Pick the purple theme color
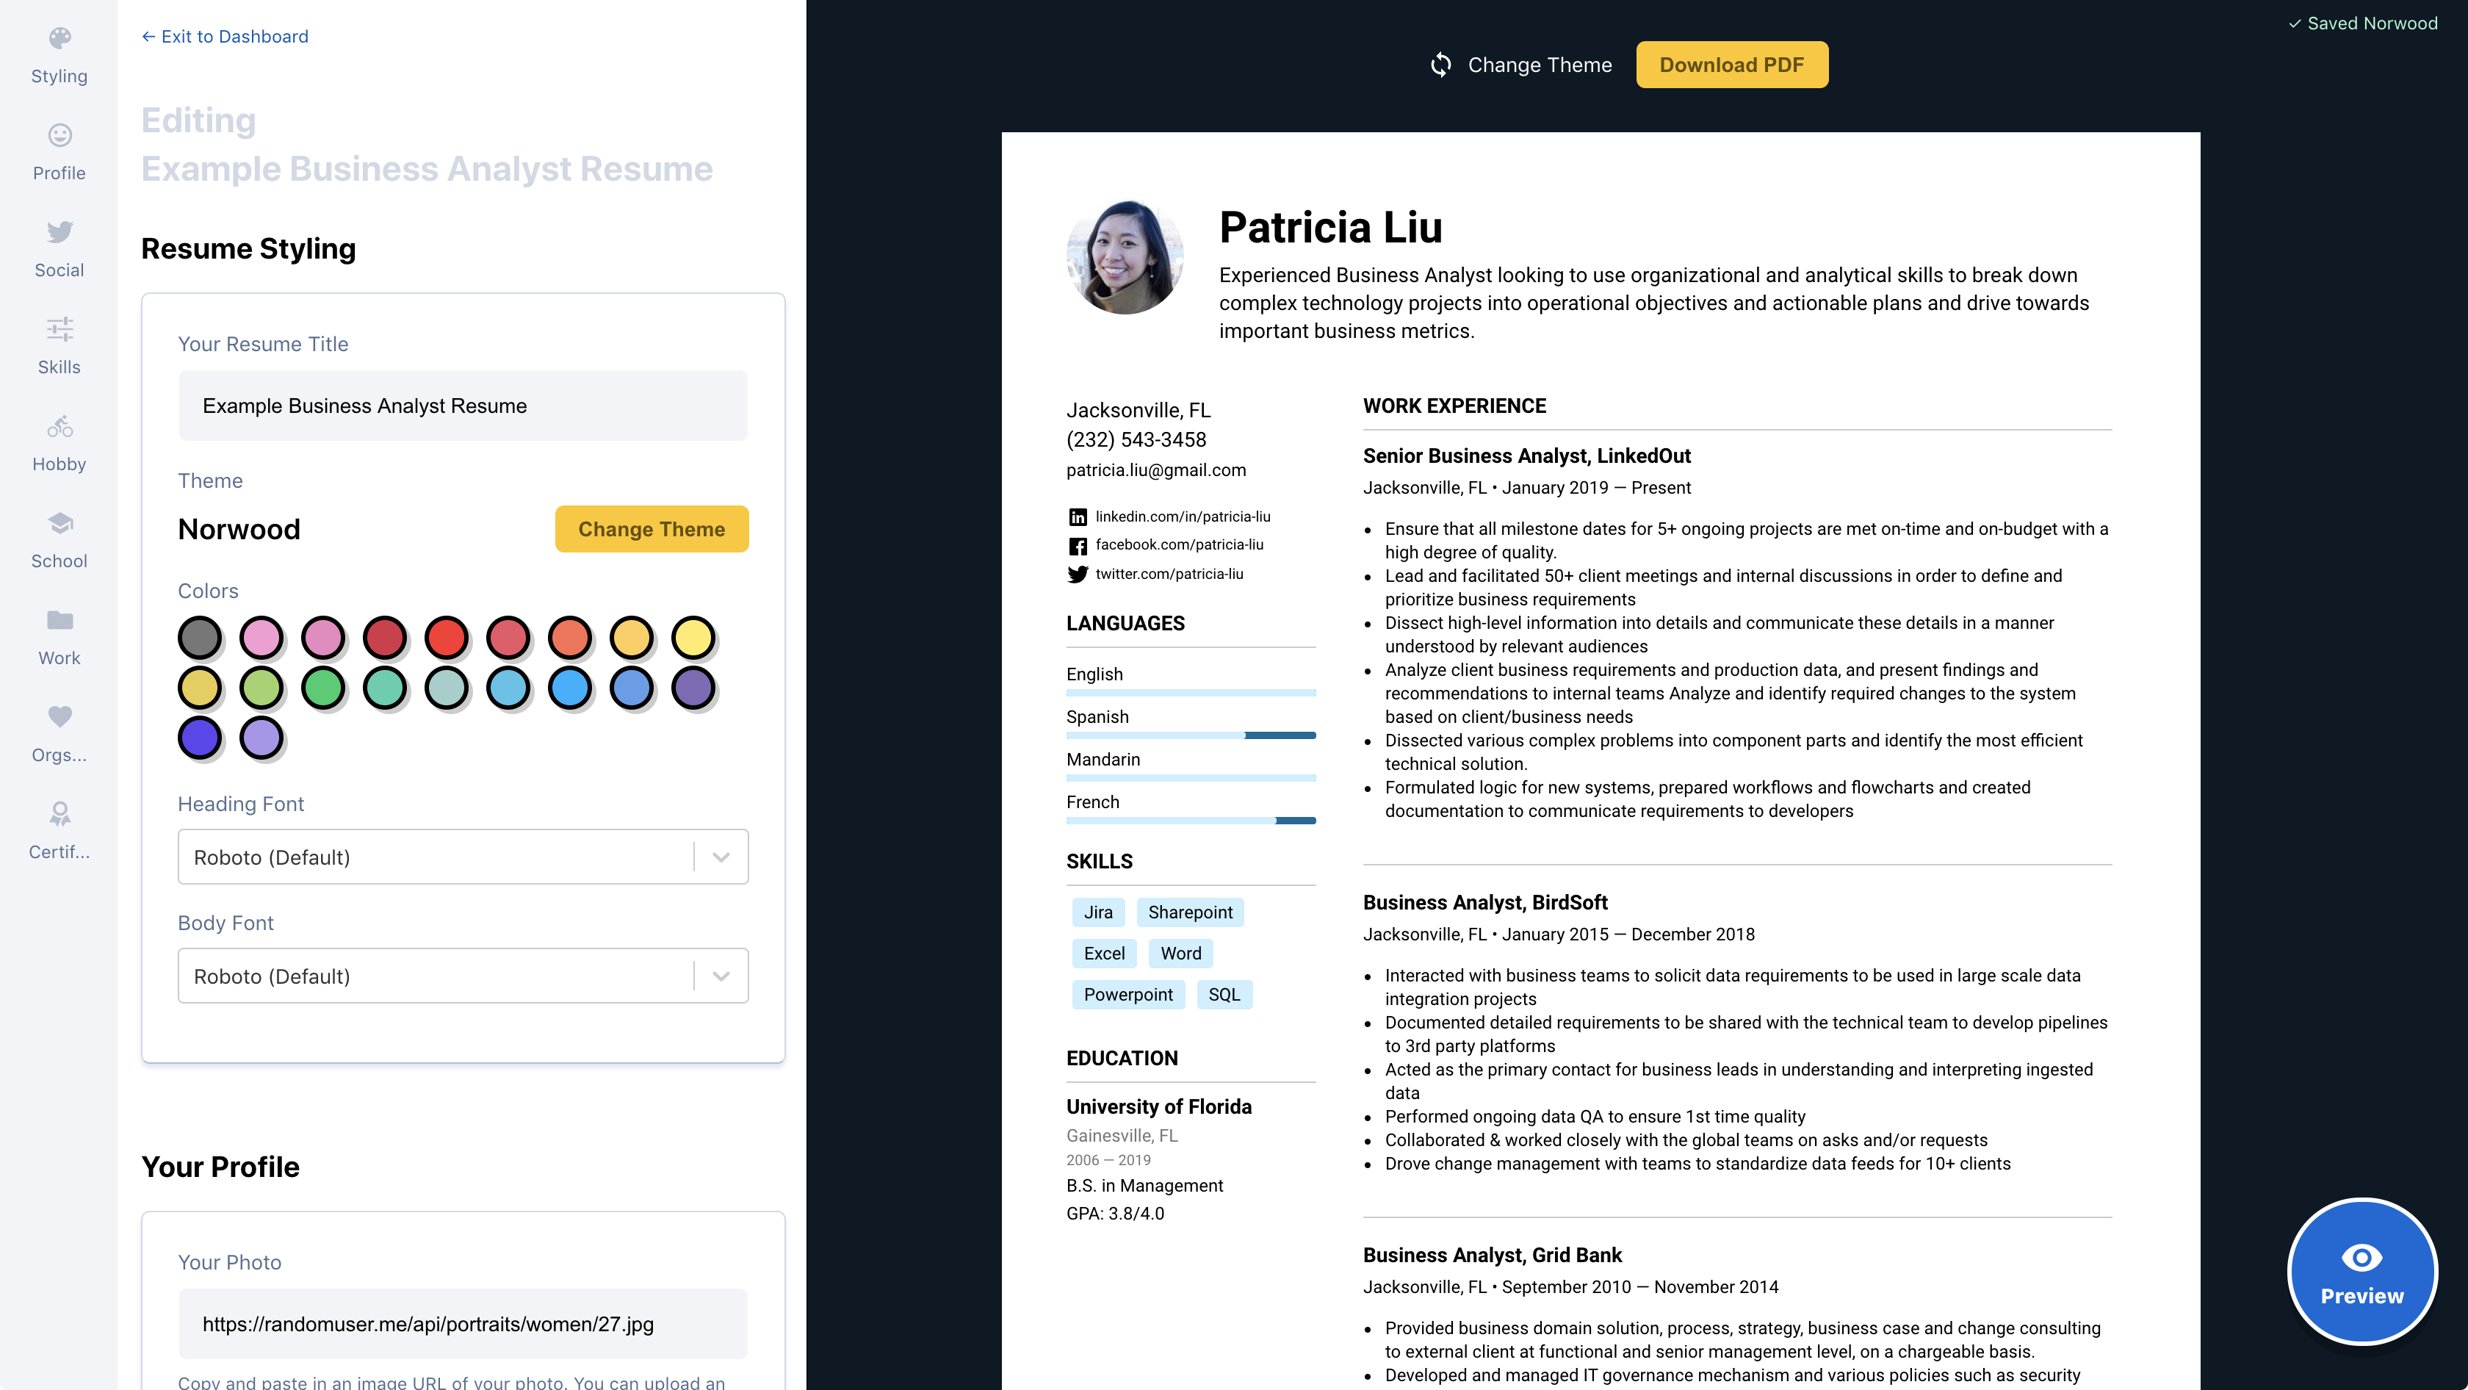The width and height of the screenshot is (2468, 1390). (693, 688)
